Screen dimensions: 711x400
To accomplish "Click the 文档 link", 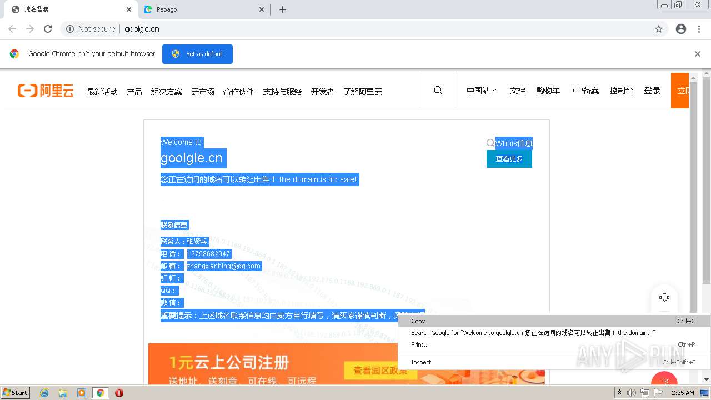I will 518,91.
